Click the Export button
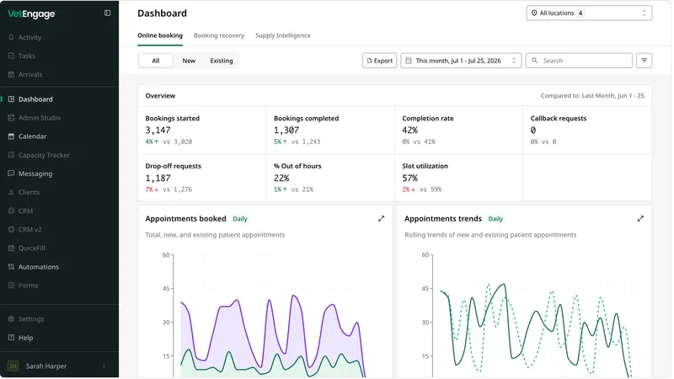 (380, 61)
